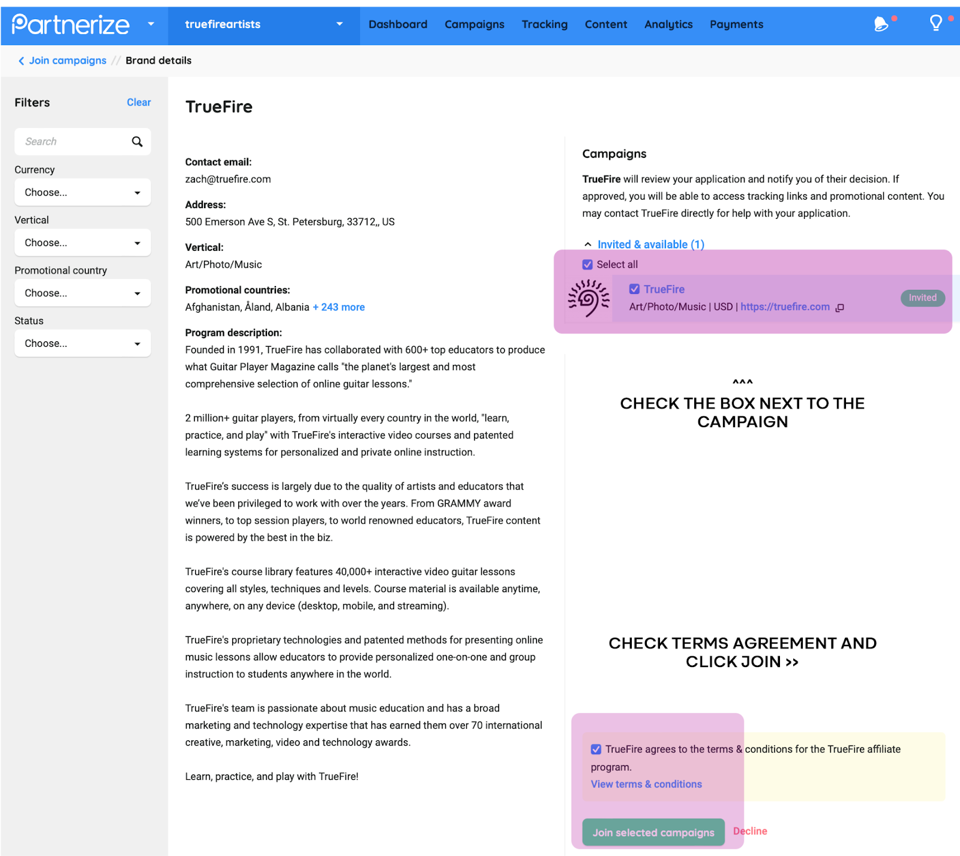The image size is (960, 856).
Task: Open the dropdown arrow beside the Partnerize logo
Action: click(x=151, y=24)
